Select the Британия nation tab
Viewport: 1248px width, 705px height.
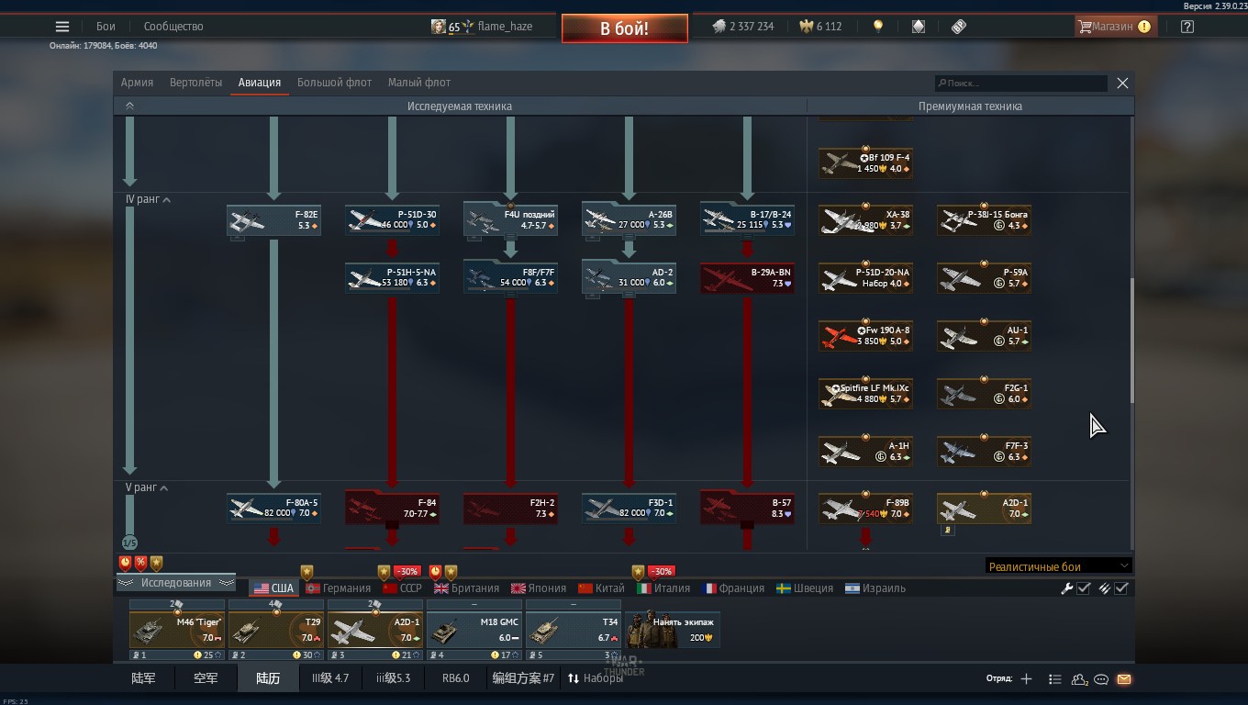point(466,588)
